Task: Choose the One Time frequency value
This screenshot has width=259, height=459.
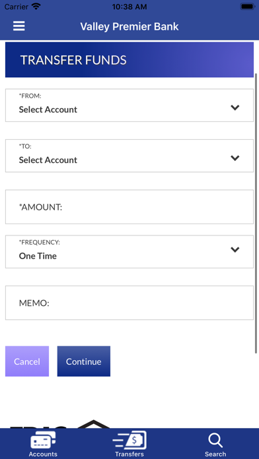Action: pyautogui.click(x=38, y=256)
